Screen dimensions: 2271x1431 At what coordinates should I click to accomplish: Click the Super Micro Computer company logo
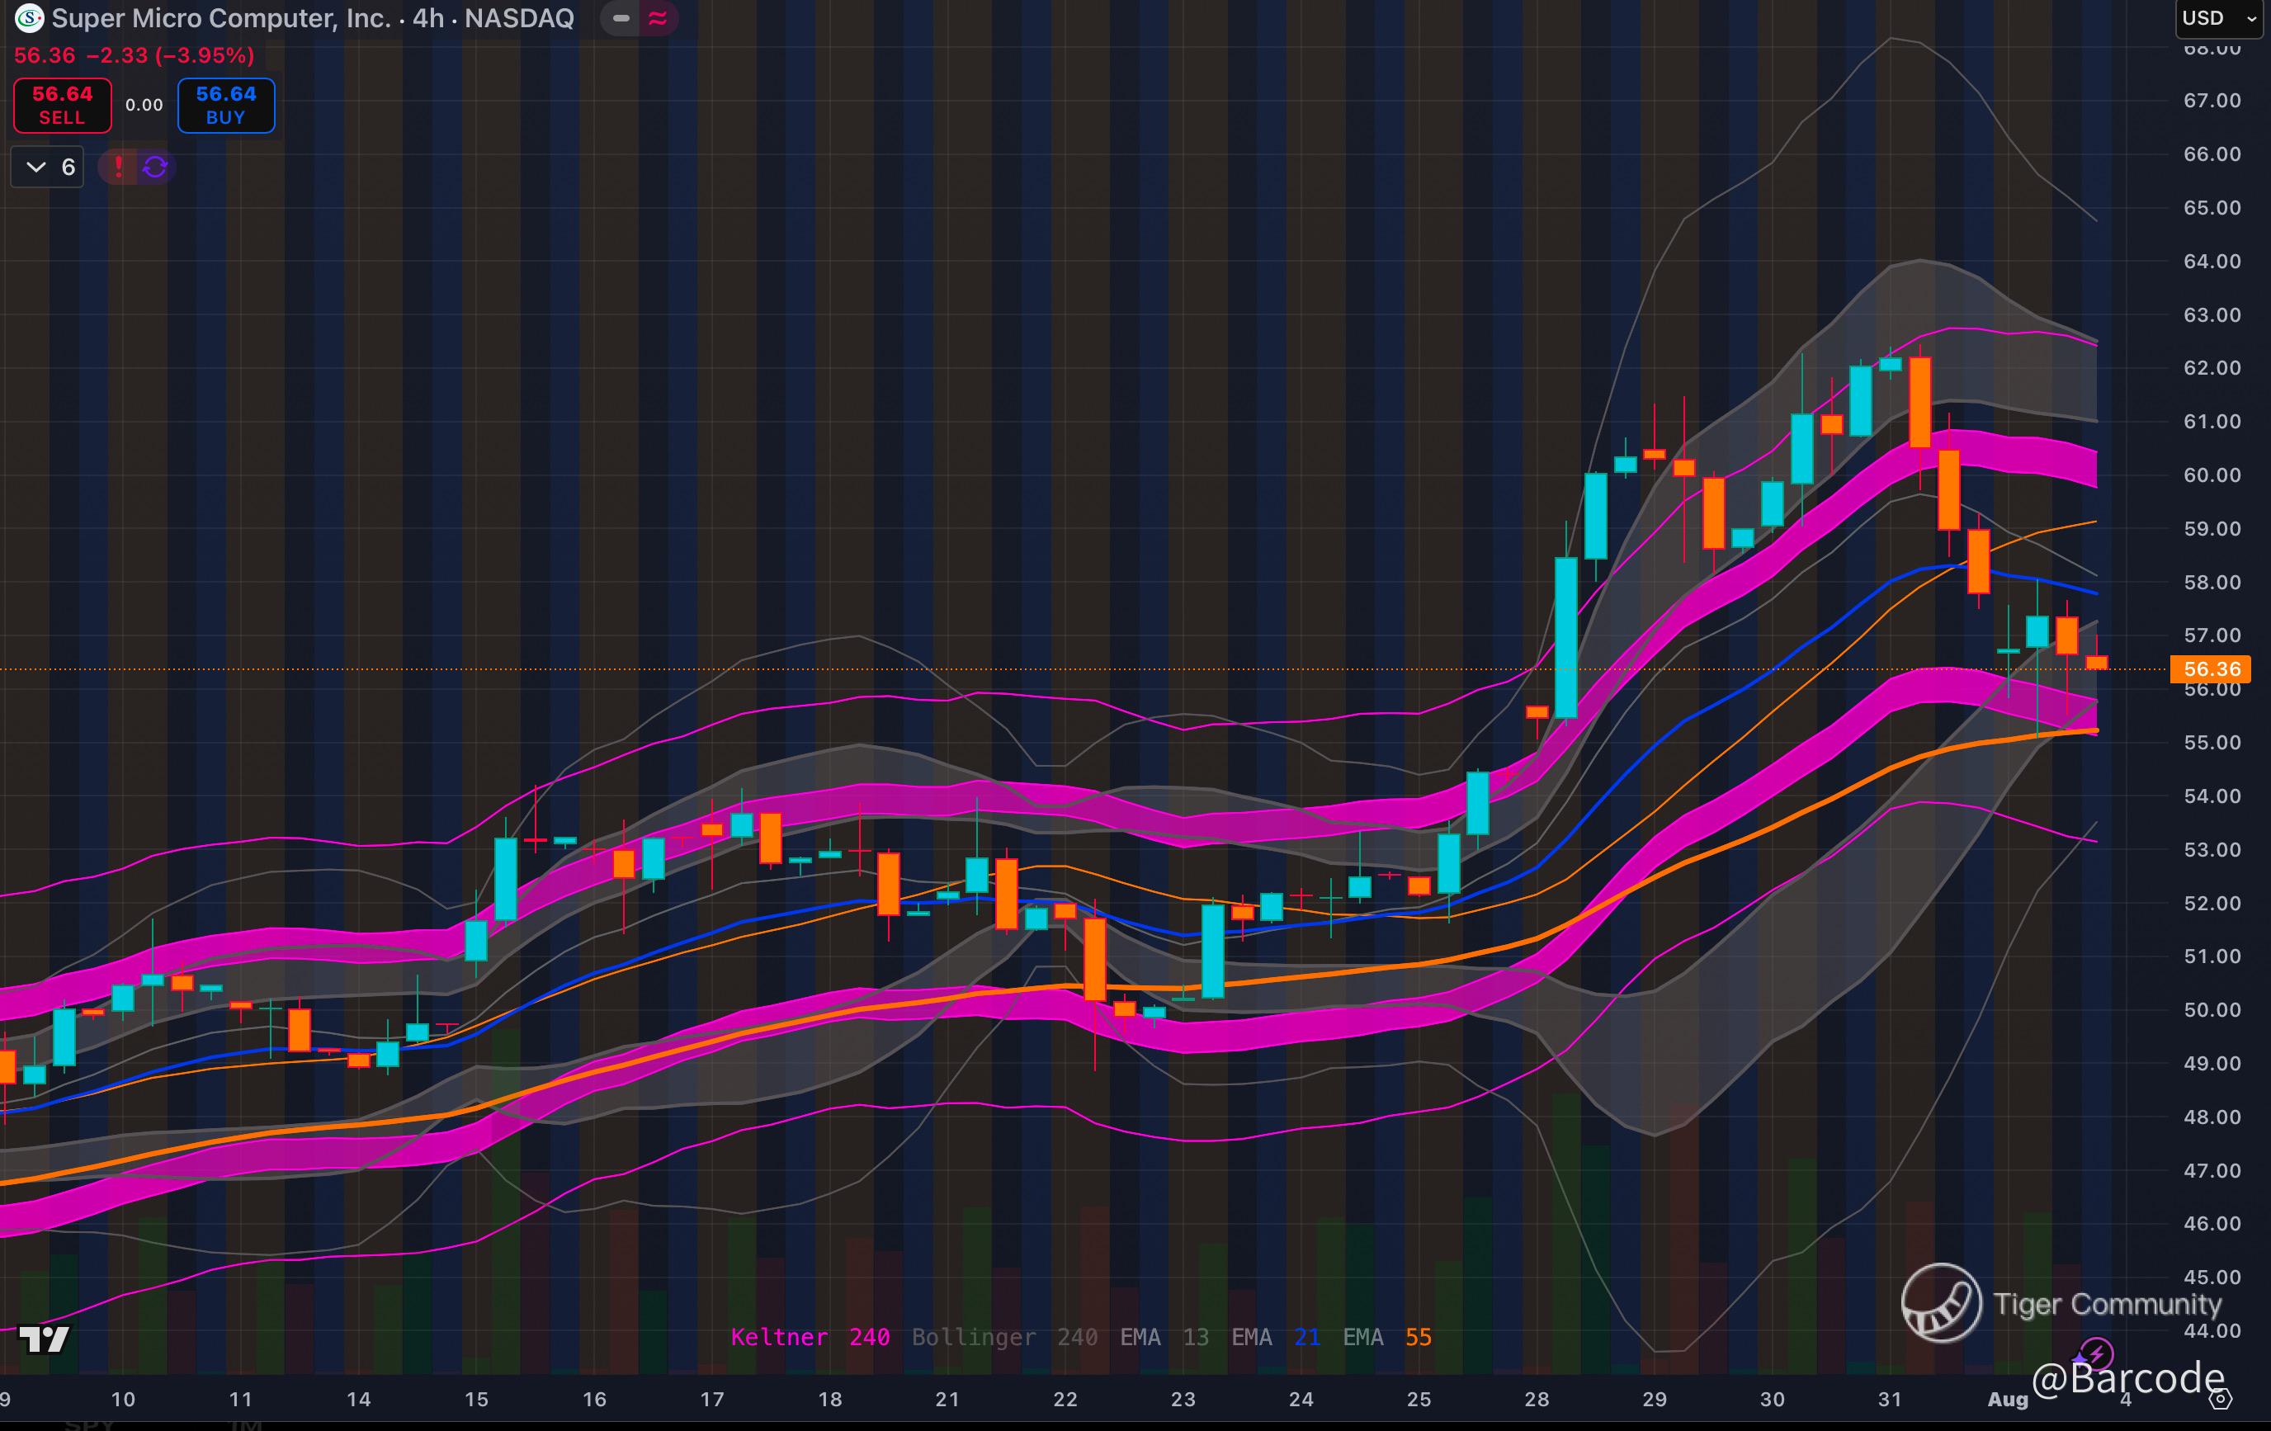click(29, 18)
